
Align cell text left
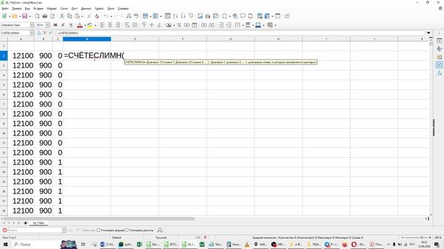click(x=102, y=25)
